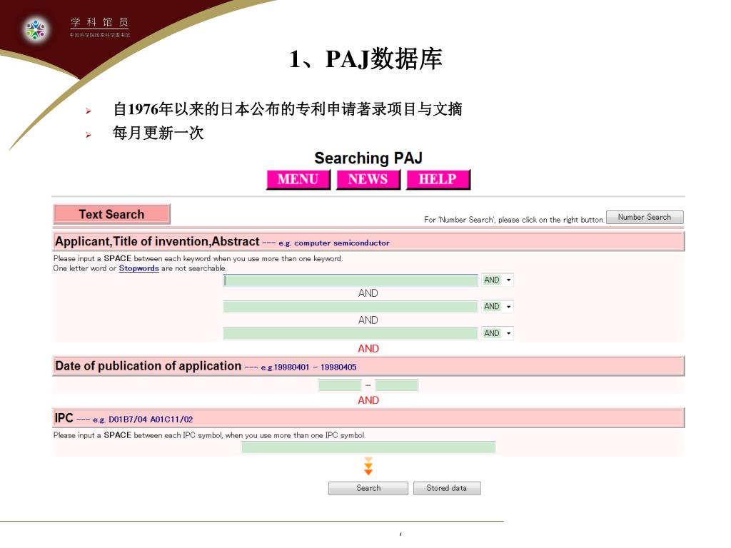This screenshot has height=548, width=731.
Task: Click the 'e.g. computer semiconductor' example text
Action: coord(334,243)
